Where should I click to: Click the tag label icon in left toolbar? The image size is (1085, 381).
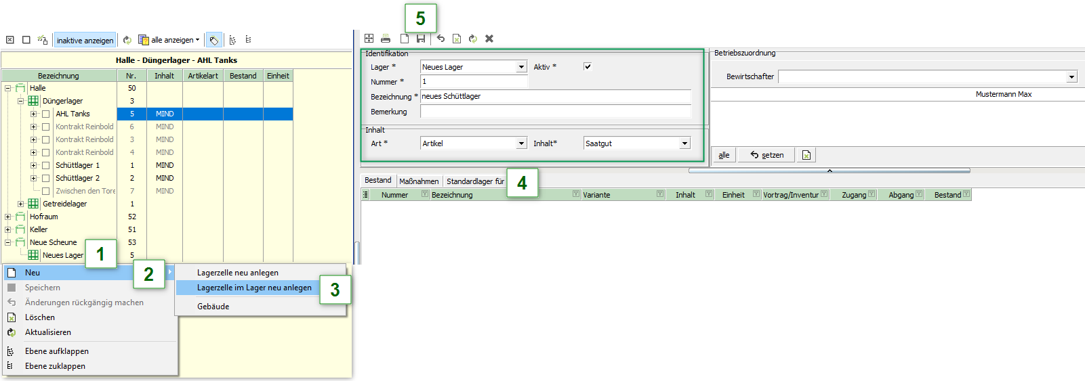coord(213,40)
